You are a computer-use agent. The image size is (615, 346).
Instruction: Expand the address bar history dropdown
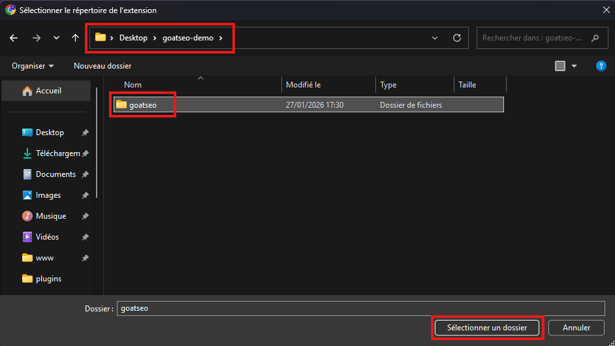coord(435,38)
